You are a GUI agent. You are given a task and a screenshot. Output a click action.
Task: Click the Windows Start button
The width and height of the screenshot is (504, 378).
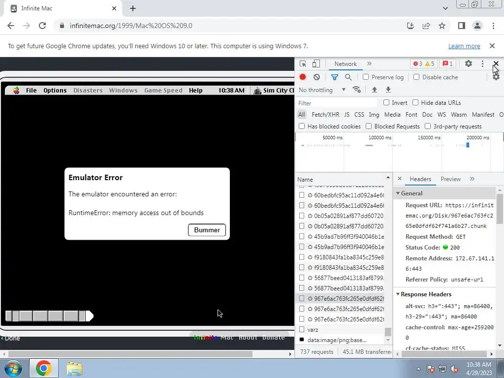coord(13,368)
